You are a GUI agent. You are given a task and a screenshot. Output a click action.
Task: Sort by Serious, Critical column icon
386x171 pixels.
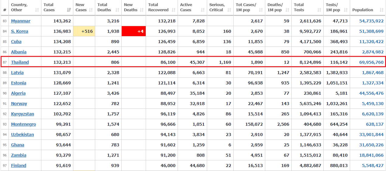(229, 10)
